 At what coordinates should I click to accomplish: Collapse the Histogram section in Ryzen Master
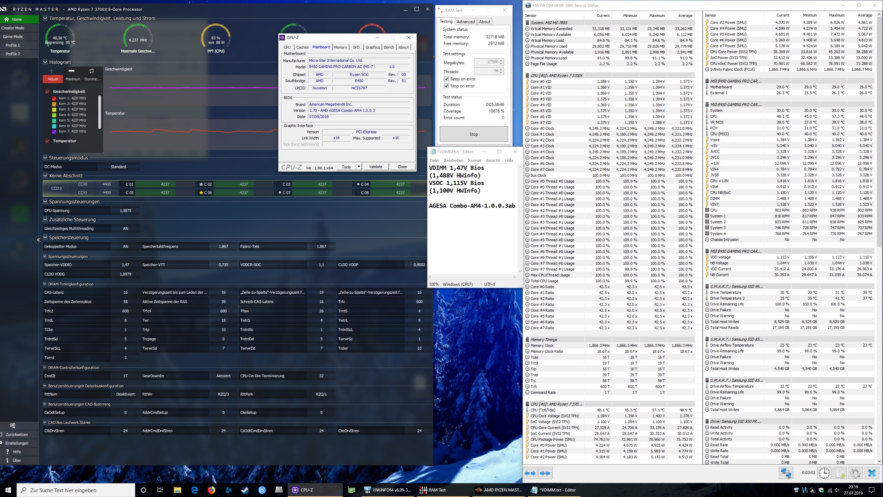45,62
